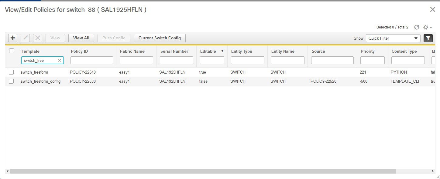Viewport: 440px width, 179px height.
Task: Click the Selected 0 / Total 2 label
Action: point(392,27)
